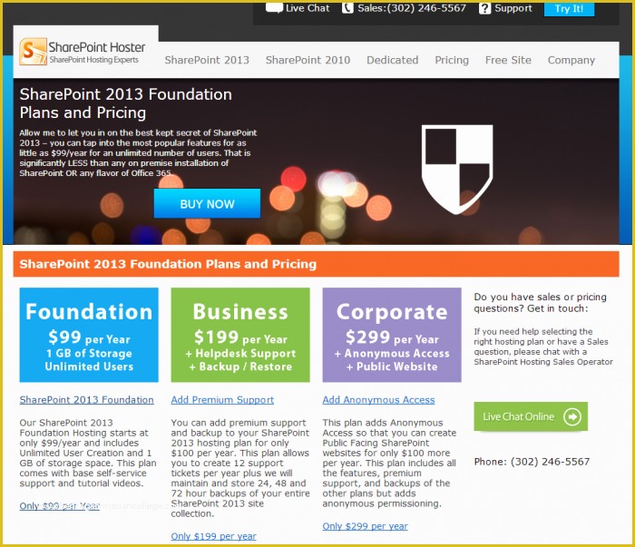Click the Only $99 per Year link
Screen dimensions: 635x547
pos(60,505)
